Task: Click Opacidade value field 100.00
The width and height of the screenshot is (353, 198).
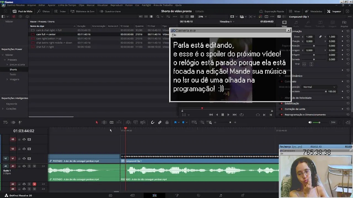Action: (332, 92)
